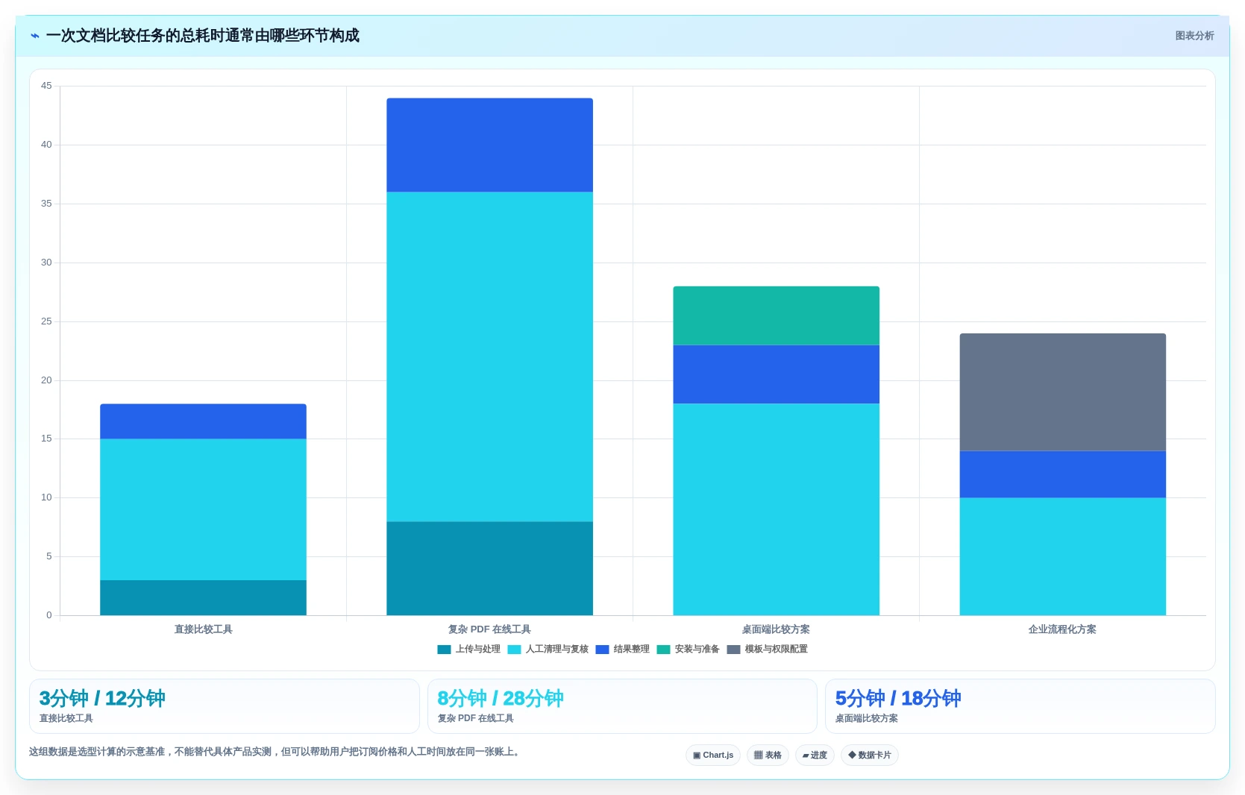Click the 人工清理与复核 segment of 桌面端比较方案 bar
Image resolution: width=1245 pixels, height=795 pixels.
pyautogui.click(x=776, y=509)
